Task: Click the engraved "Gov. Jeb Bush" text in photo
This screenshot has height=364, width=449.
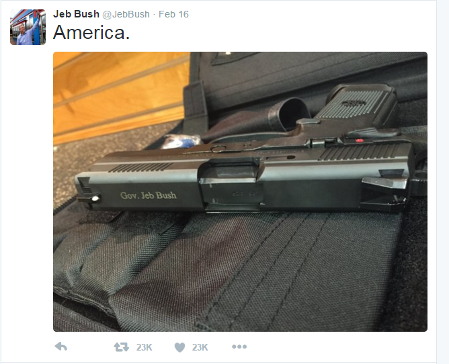Action: click(x=149, y=195)
